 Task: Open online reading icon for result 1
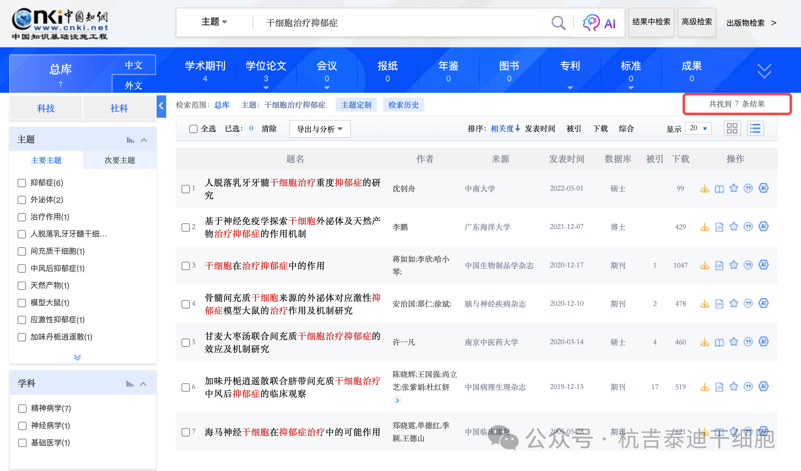[x=719, y=188]
